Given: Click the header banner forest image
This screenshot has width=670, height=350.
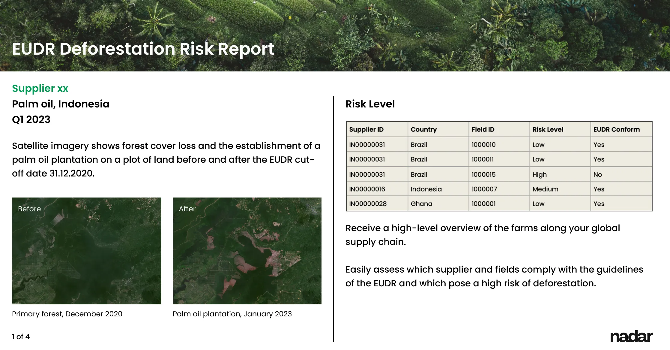Looking at the screenshot, I should [x=450, y=33].
